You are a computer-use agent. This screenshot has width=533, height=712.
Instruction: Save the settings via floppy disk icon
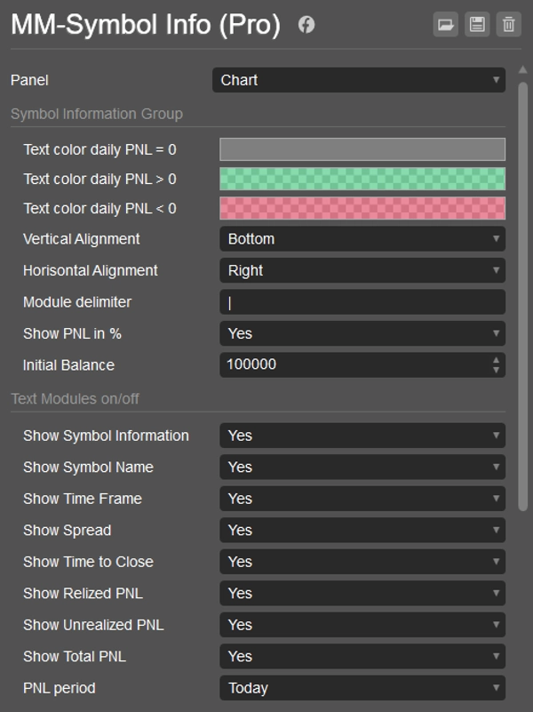pyautogui.click(x=476, y=25)
